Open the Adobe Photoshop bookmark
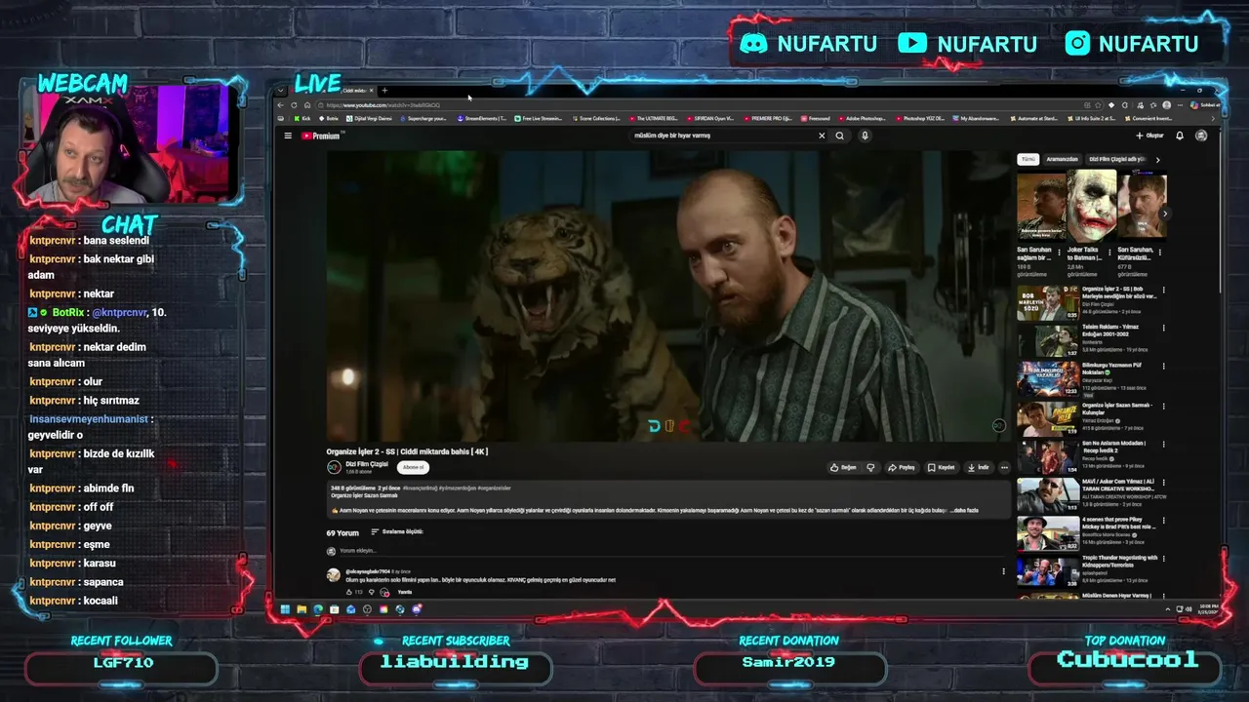The image size is (1249, 702). (x=861, y=119)
